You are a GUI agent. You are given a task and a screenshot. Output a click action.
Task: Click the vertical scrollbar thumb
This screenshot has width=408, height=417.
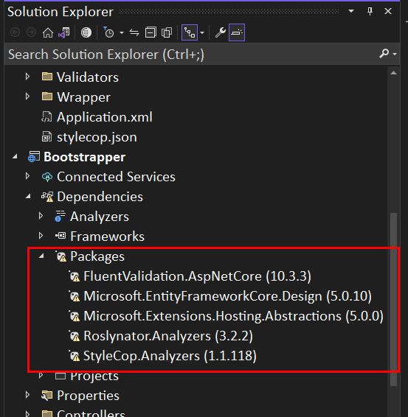click(394, 299)
